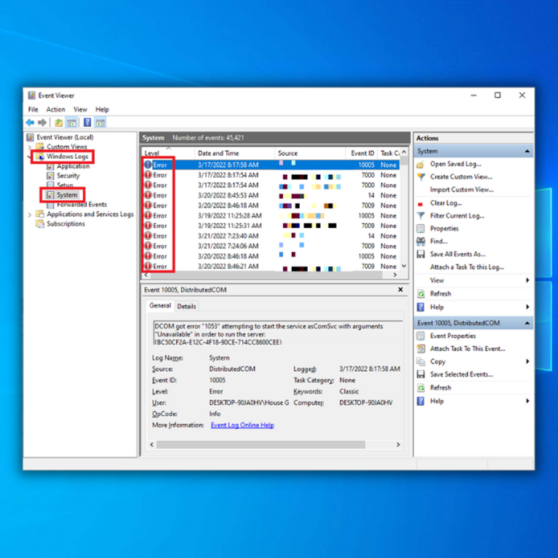558x558 pixels.
Task: Click Attach a Task To this Log
Action: pos(467,267)
